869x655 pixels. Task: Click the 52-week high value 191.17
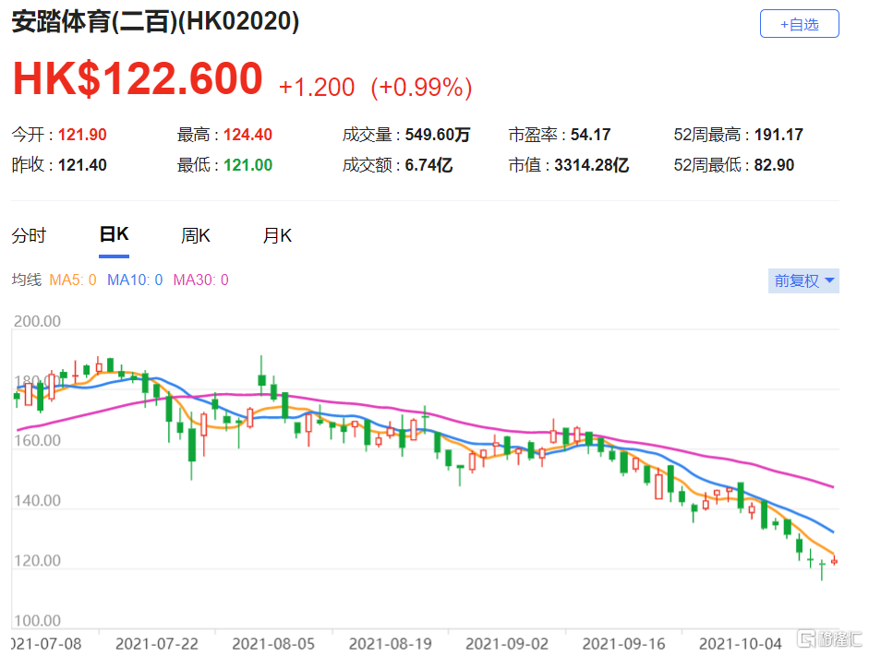coord(778,135)
